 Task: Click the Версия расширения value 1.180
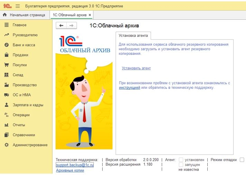coord(148,165)
